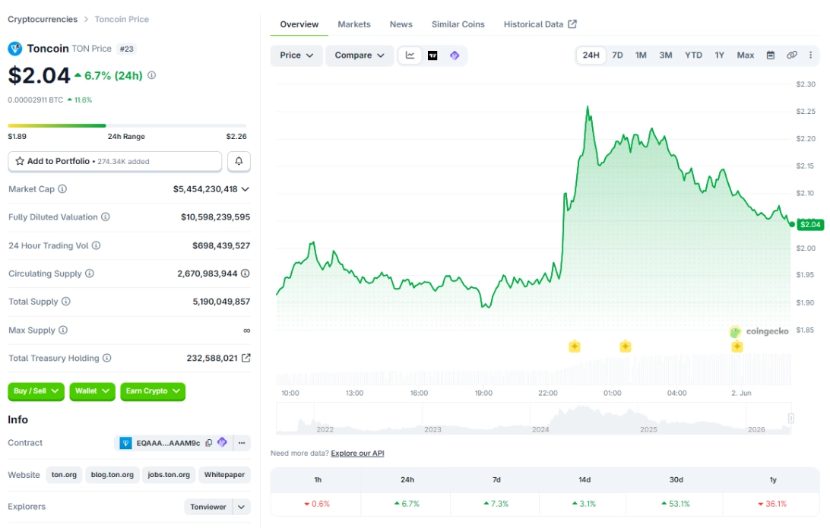Select the Max chart range
The image size is (830, 528).
[x=746, y=55]
